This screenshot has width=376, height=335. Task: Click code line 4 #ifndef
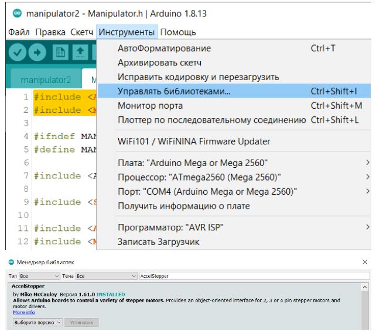(65, 136)
